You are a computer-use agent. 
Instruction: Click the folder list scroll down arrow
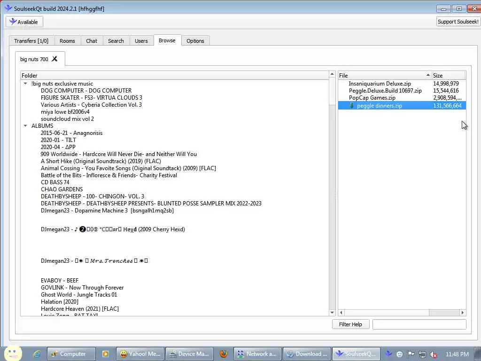pos(332,313)
